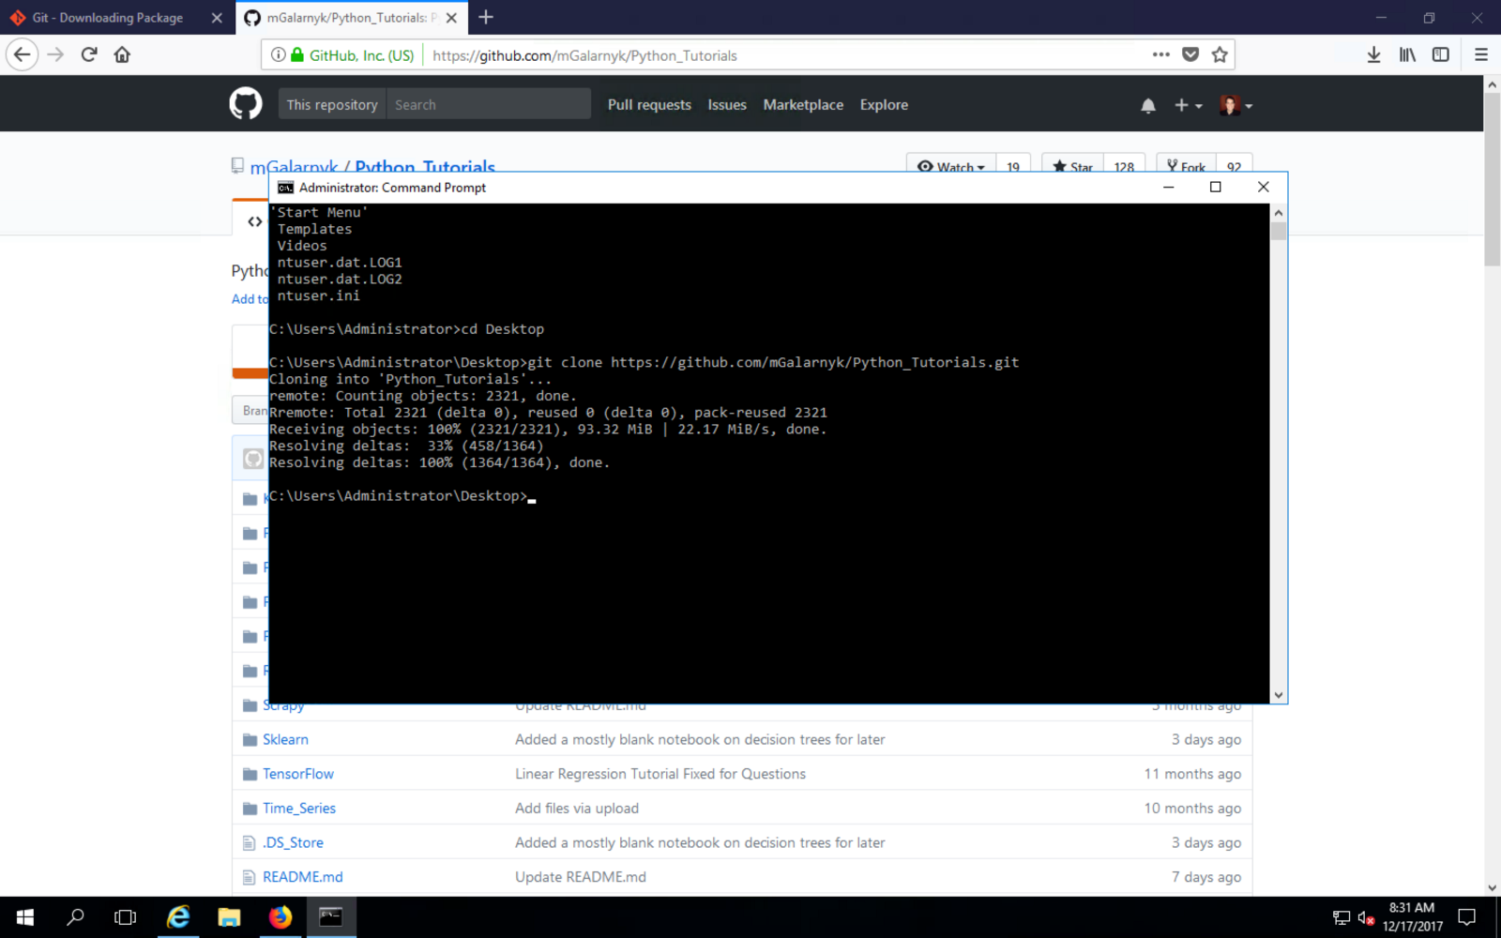Switch to the Git - Downloading Package tab
The image size is (1501, 938).
(108, 18)
